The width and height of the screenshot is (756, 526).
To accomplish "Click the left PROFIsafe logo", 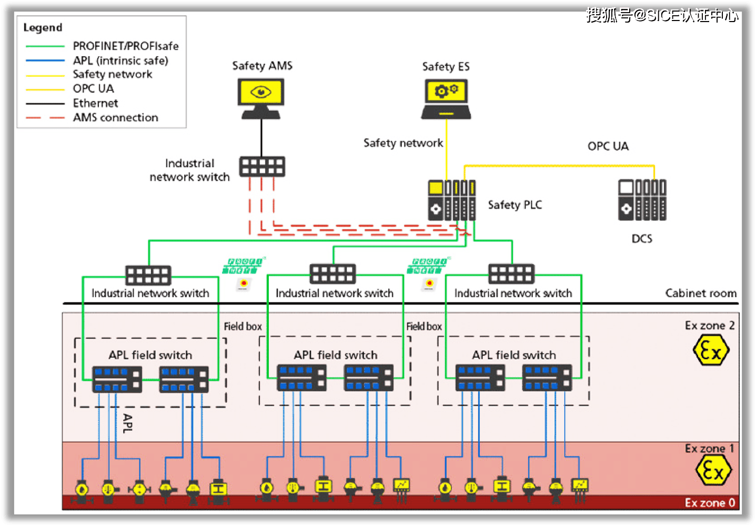I will (243, 266).
